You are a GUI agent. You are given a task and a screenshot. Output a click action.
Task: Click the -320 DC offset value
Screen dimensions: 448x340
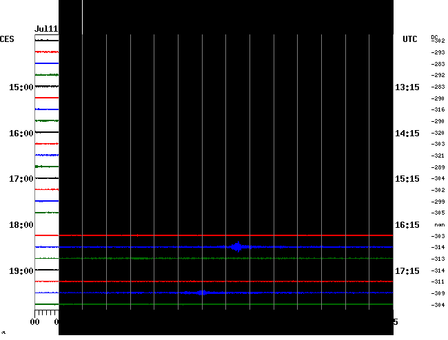pos(438,133)
